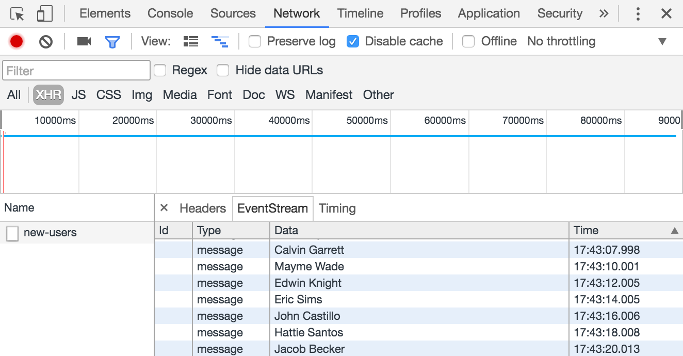Stop recording network log

(x=17, y=42)
